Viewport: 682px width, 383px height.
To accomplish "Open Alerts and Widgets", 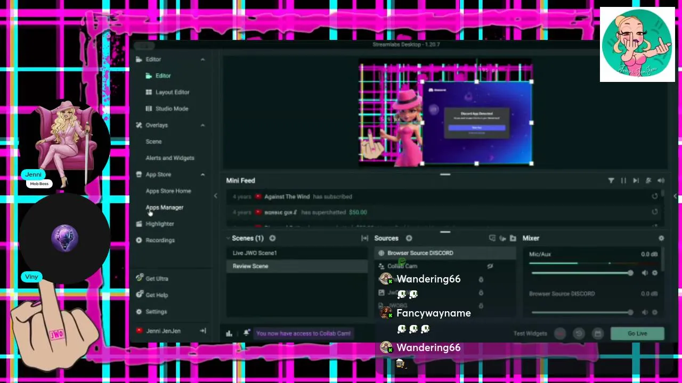I will [170, 158].
